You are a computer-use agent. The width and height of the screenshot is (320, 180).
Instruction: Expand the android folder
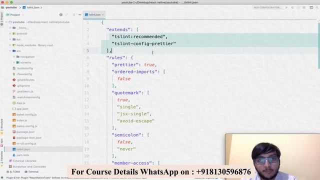pyautogui.click(x=10, y=33)
